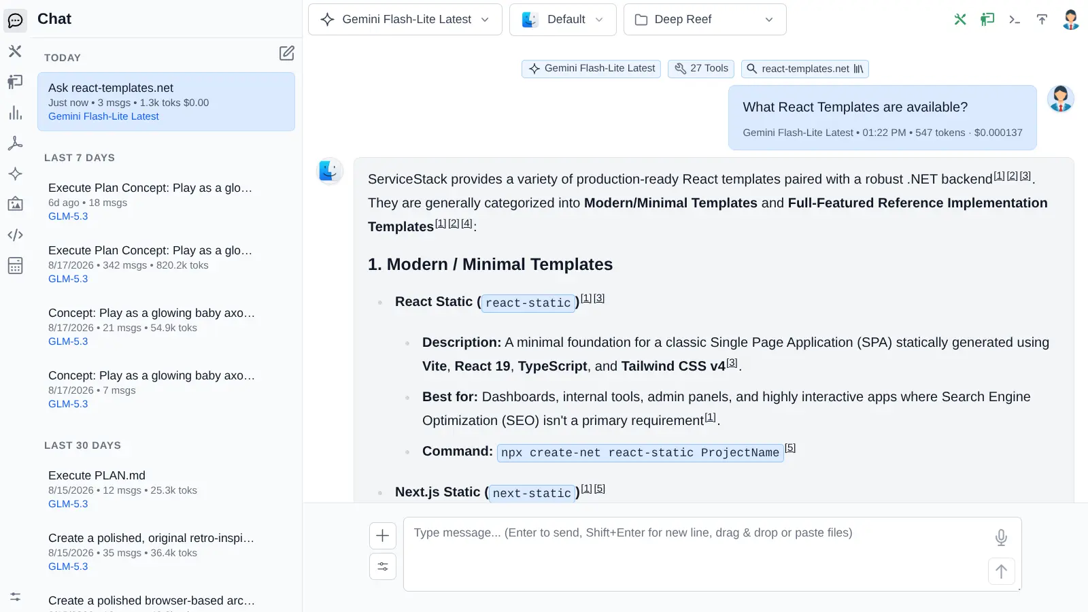Click the Gemini Flash-Lite Latest badge above conversation

(592, 69)
